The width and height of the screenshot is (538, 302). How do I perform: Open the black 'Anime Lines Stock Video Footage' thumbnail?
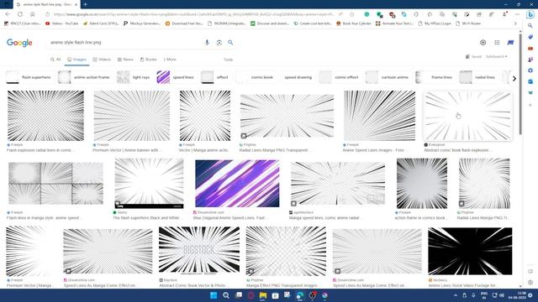point(470,252)
